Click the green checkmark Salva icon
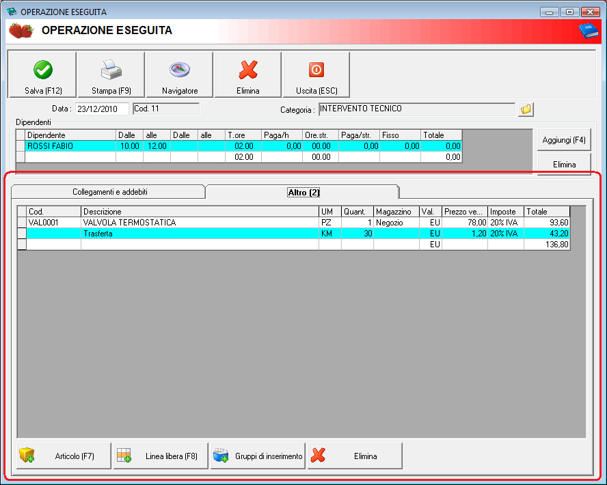Viewport: 607px width, 485px height. [x=43, y=70]
